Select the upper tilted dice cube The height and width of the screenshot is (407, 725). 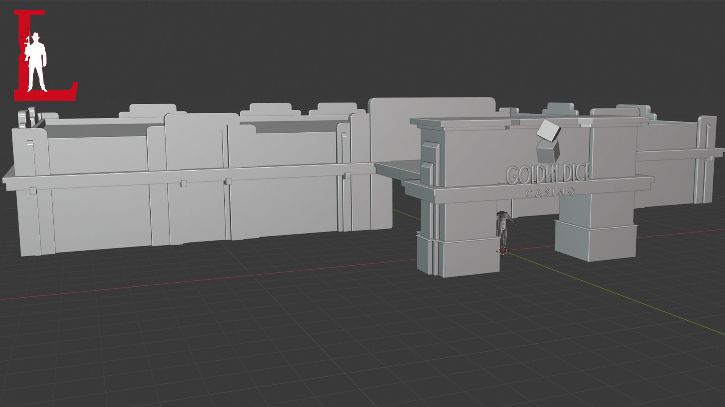[548, 130]
